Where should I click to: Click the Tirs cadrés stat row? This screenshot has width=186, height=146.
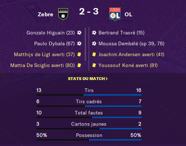[89, 103]
